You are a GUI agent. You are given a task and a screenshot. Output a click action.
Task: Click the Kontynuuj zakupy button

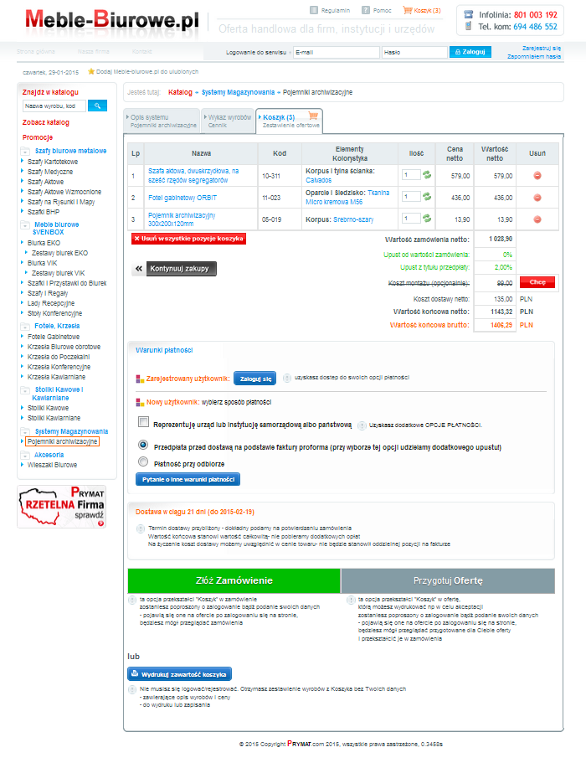coord(174,269)
